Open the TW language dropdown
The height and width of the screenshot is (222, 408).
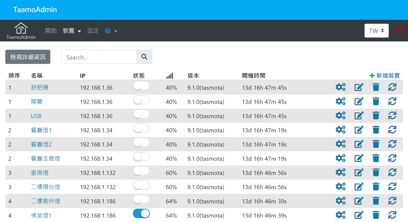pyautogui.click(x=376, y=31)
